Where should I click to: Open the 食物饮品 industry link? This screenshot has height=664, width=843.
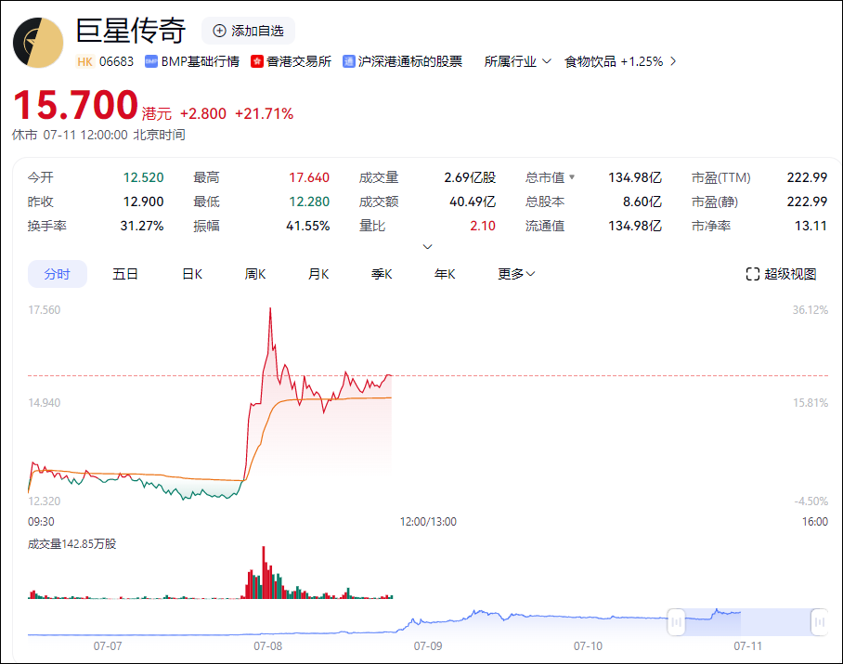pyautogui.click(x=590, y=61)
